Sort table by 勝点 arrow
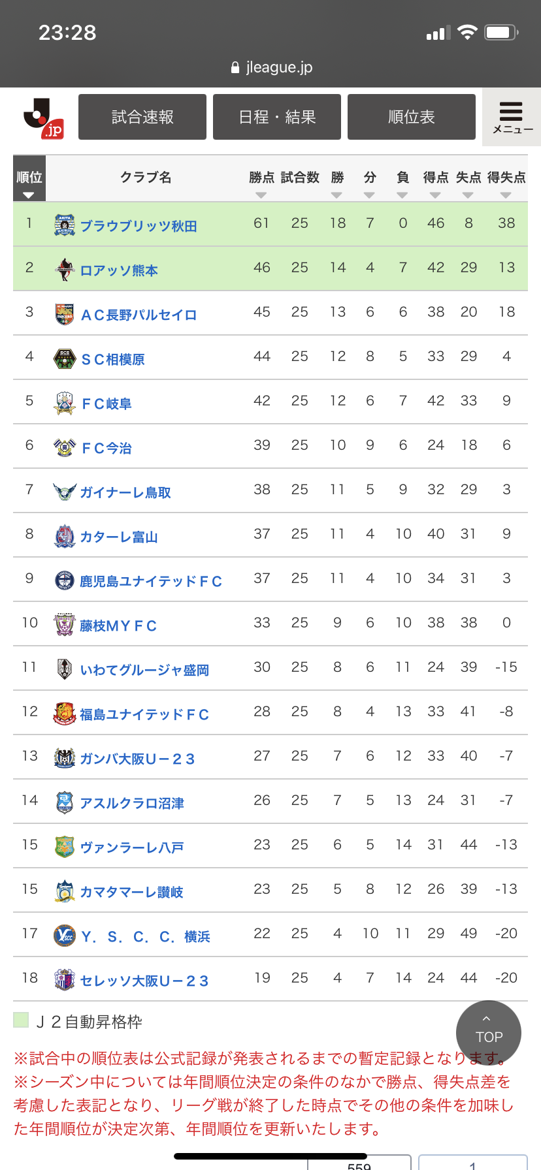Viewport: 541px width, 1170px height. 261,195
